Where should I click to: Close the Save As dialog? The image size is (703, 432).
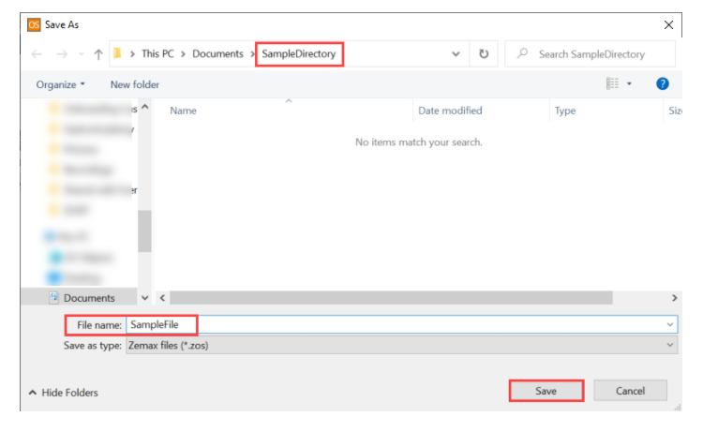click(x=668, y=25)
